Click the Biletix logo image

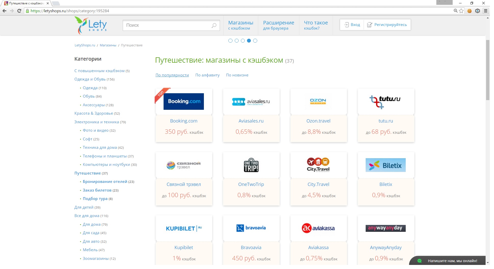[x=386, y=165]
